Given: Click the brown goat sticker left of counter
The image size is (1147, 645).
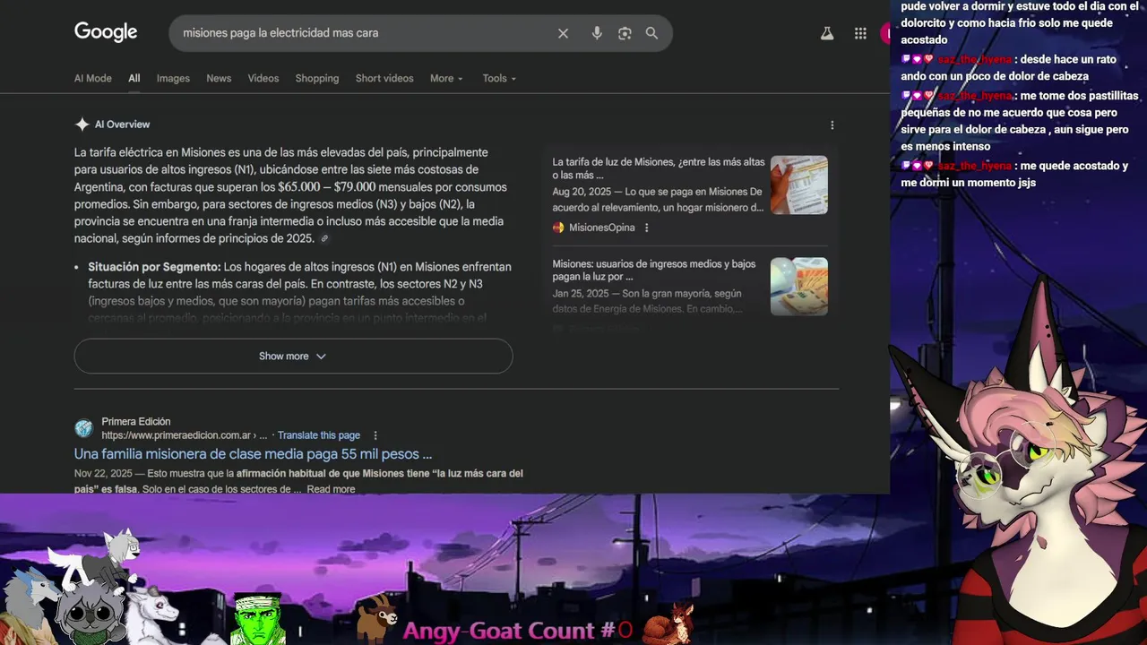Looking at the screenshot, I should coord(376,618).
